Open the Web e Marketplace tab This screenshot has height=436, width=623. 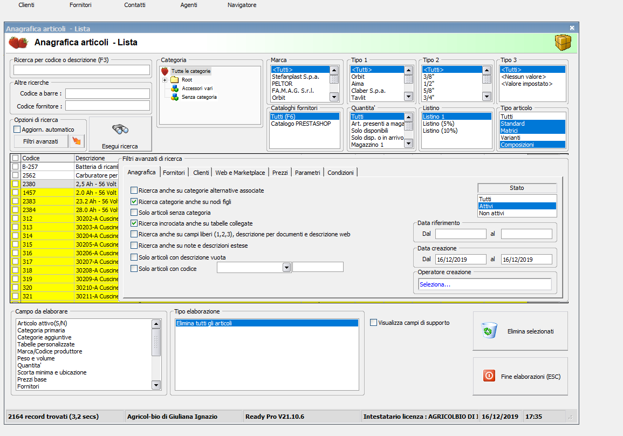coord(240,173)
